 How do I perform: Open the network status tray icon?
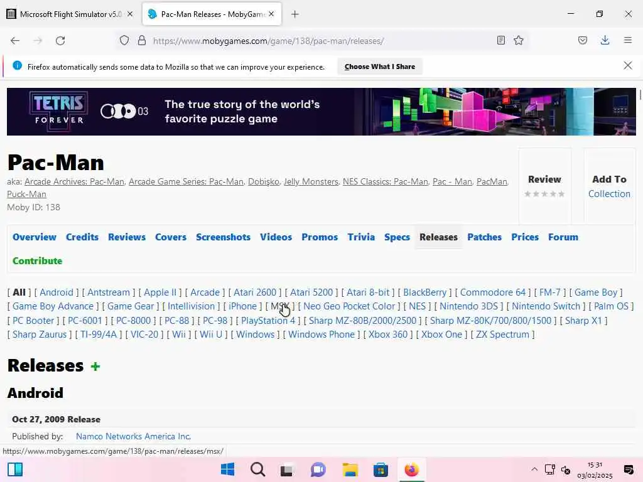(x=550, y=469)
